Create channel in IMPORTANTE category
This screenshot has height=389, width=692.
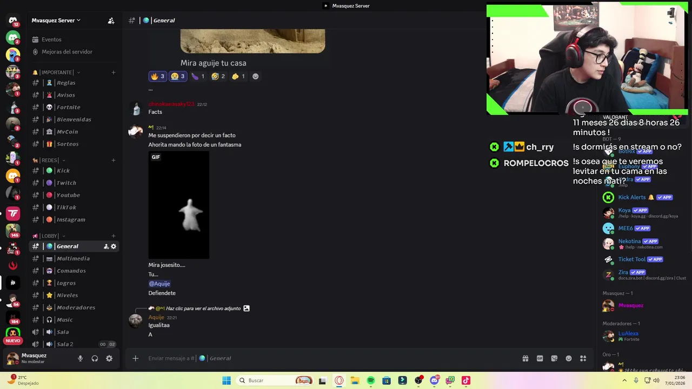click(x=114, y=72)
